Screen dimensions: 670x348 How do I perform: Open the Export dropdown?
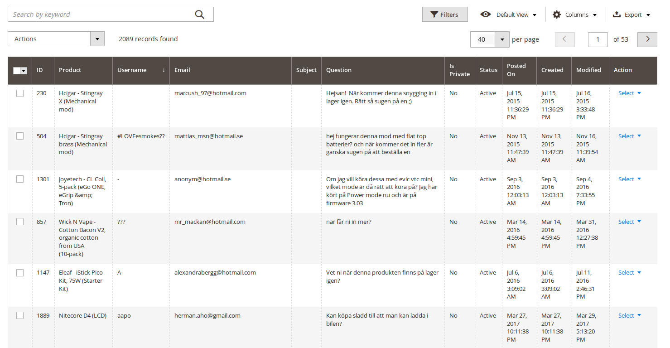(x=631, y=14)
